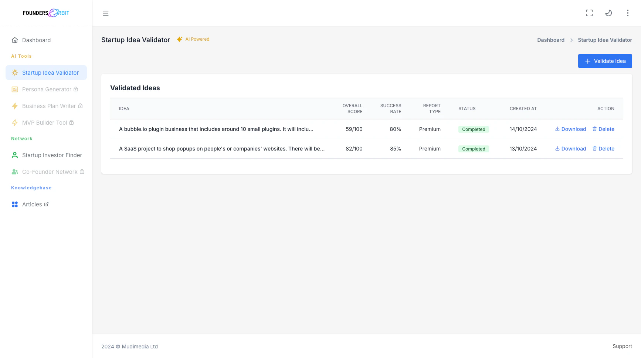Open the three-dot overflow menu
The image size is (641, 358).
(x=628, y=13)
